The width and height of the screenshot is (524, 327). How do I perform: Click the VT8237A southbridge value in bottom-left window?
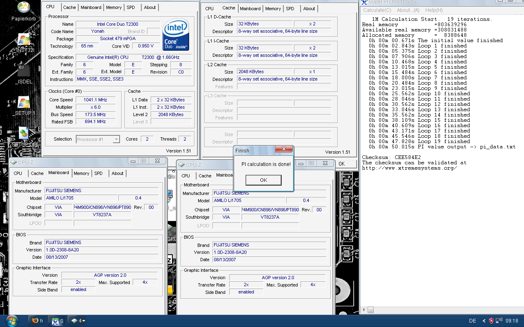102,215
